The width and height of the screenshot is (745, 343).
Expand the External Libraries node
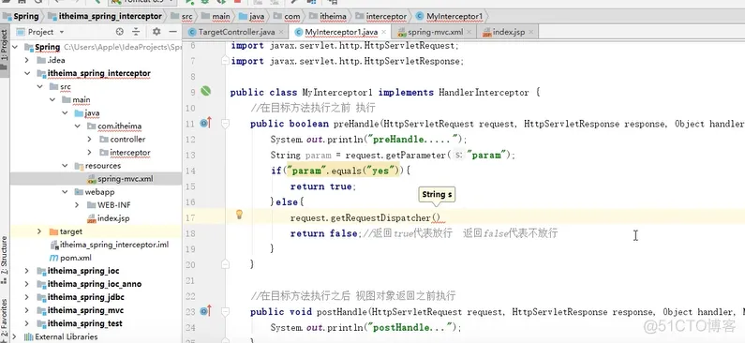pyautogui.click(x=15, y=336)
